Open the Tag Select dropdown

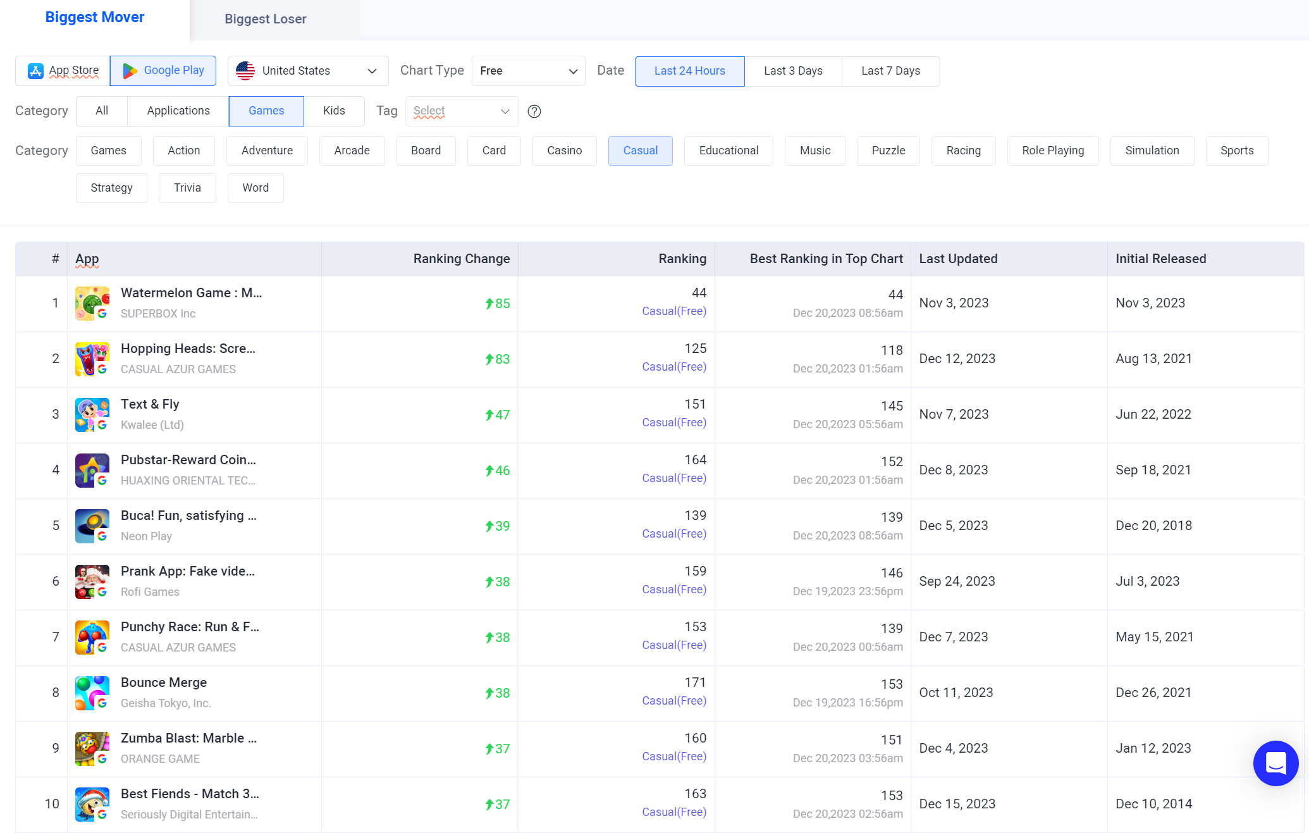462,111
